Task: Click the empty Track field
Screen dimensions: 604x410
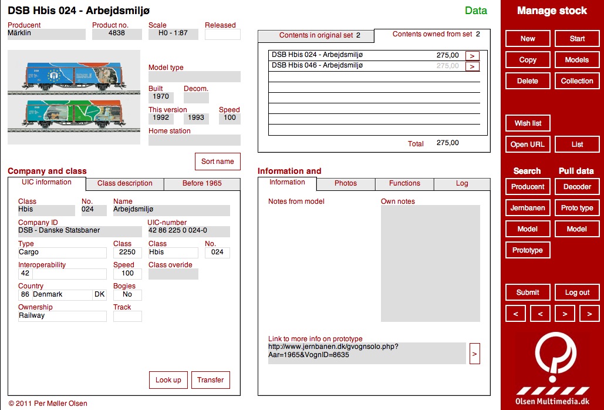Action: [127, 317]
